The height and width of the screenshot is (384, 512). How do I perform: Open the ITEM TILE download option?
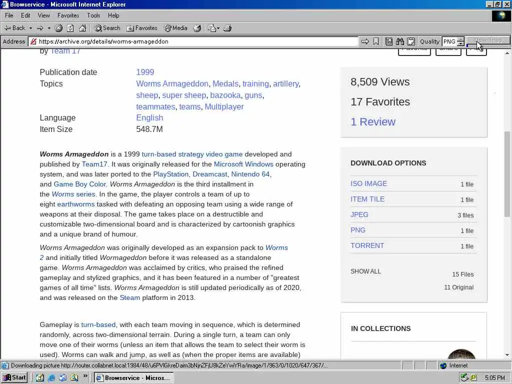[367, 199]
